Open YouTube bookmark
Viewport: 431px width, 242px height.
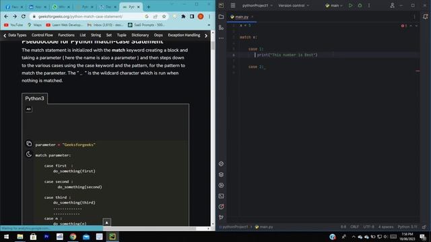(x=13, y=25)
